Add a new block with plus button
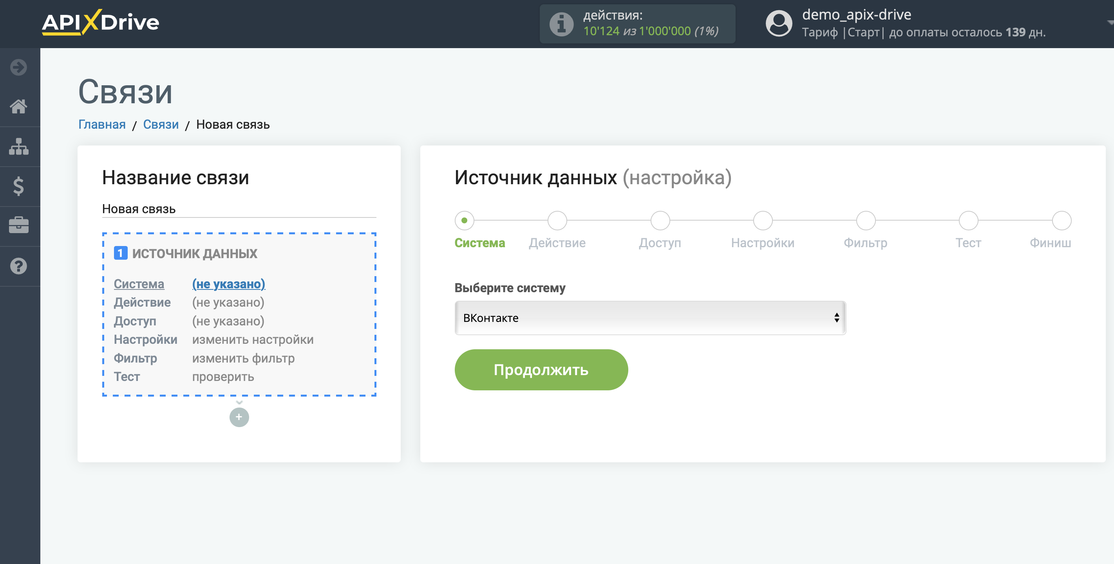 tap(239, 417)
